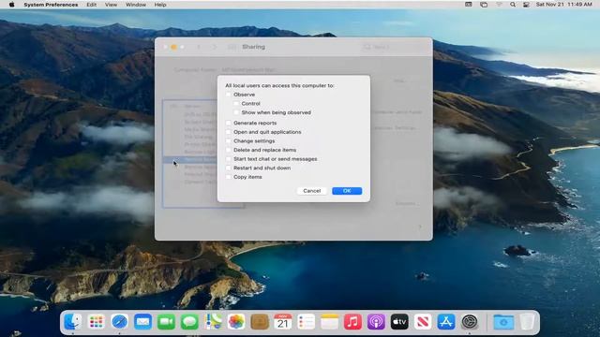Viewport: 600px width, 337px height.
Task: Check Restart and shut down
Action: pyautogui.click(x=229, y=168)
